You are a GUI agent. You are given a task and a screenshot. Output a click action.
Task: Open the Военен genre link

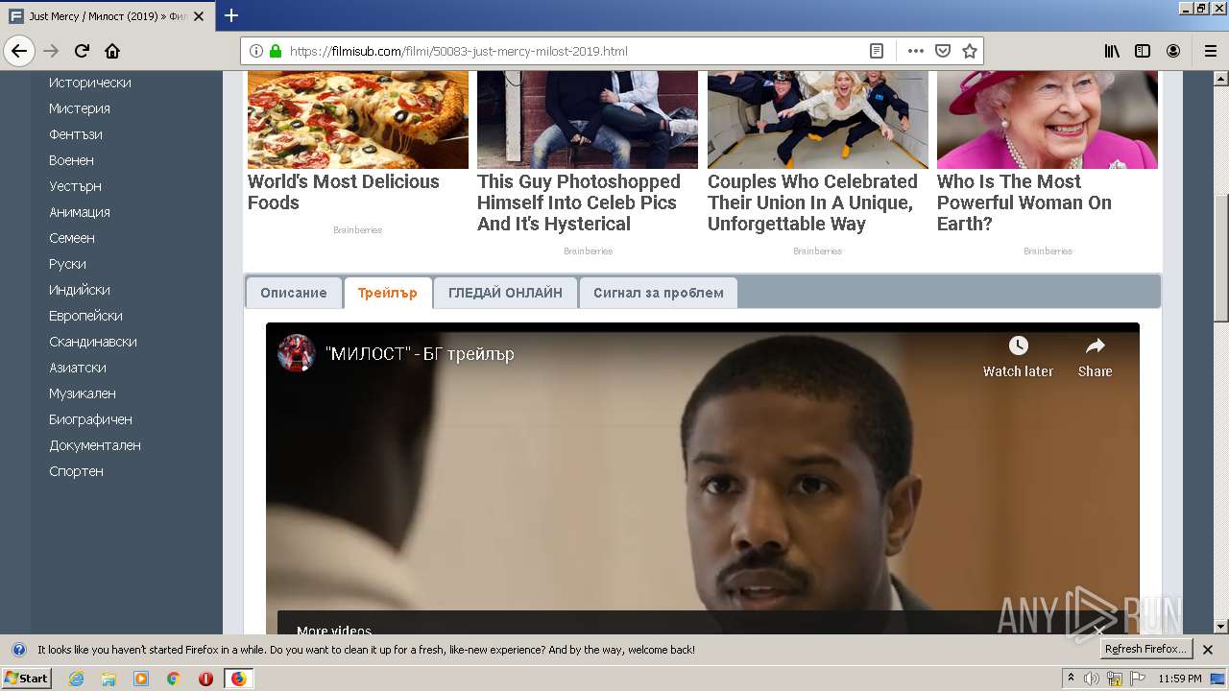[72, 160]
